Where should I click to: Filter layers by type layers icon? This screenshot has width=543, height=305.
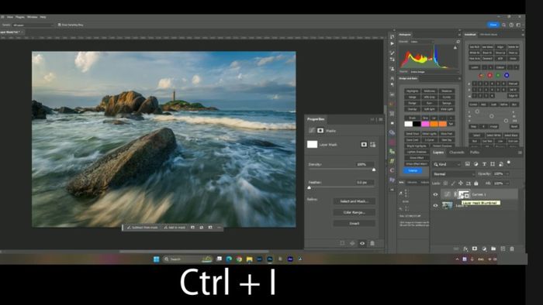484,164
